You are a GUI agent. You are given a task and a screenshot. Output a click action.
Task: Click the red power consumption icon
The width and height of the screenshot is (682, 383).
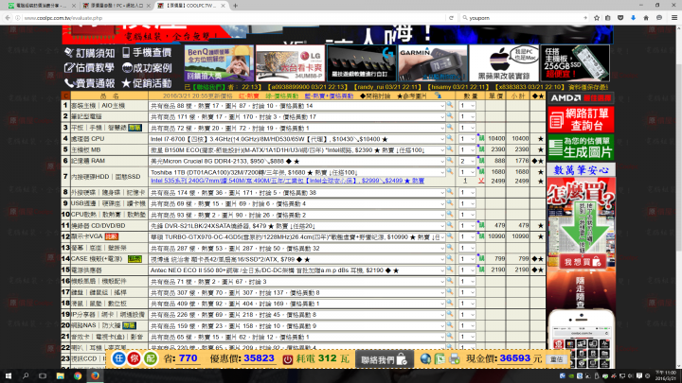(x=288, y=359)
